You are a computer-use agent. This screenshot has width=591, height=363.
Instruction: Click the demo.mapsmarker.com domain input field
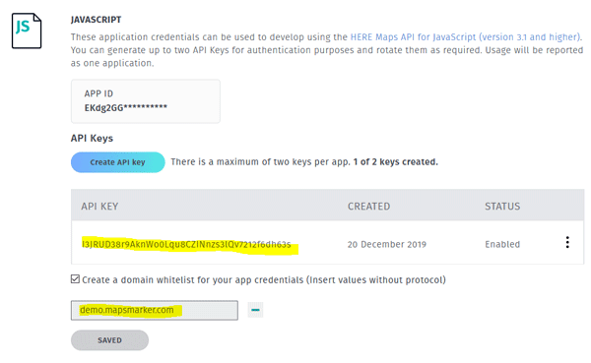155,310
